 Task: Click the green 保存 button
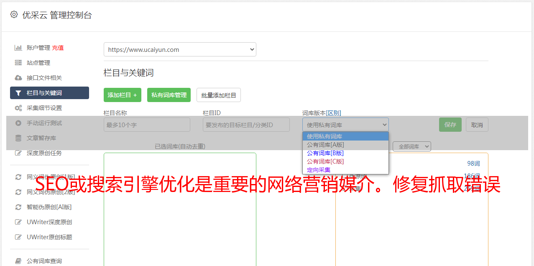coord(450,125)
